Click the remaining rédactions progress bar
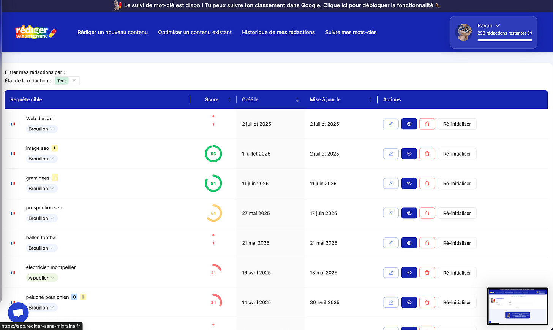 [505, 40]
